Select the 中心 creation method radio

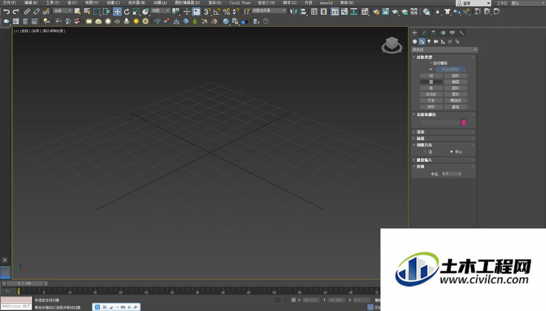pyautogui.click(x=451, y=152)
